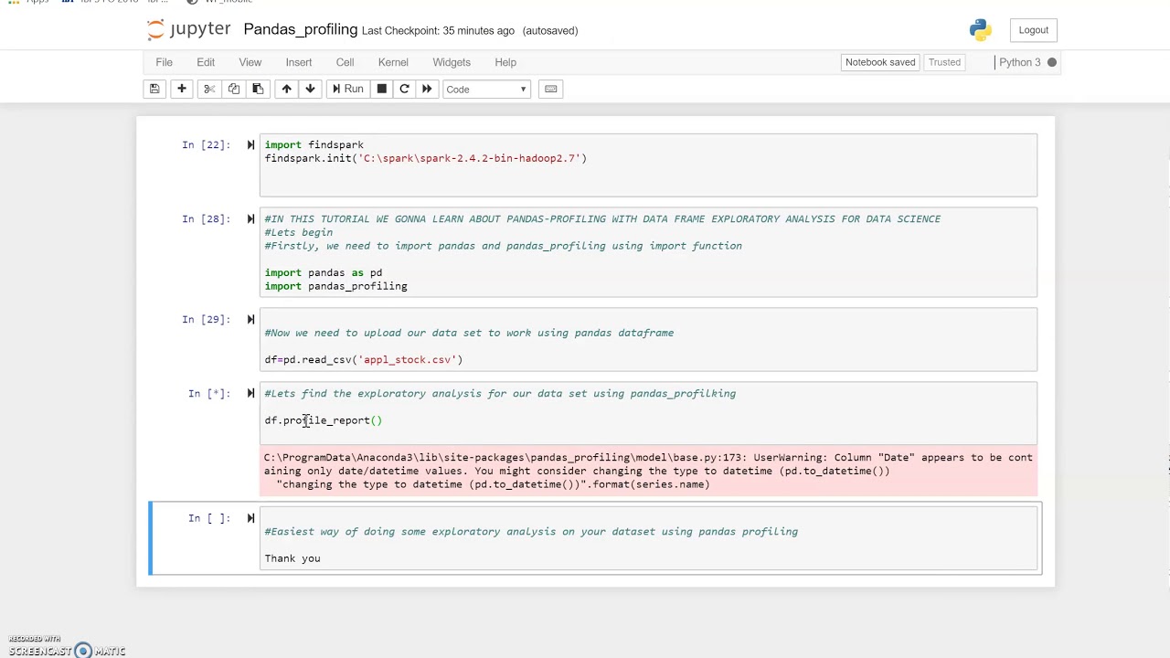Paste cells below icon
The image size is (1170, 658).
pyautogui.click(x=258, y=89)
